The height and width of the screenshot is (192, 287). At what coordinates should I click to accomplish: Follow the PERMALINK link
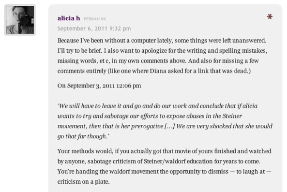click(95, 19)
